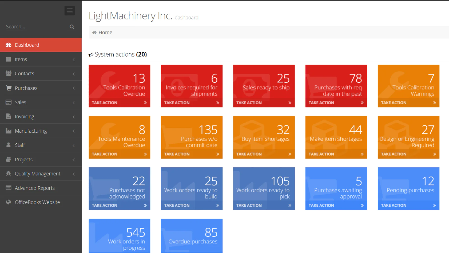Expand the Items menu chevron

click(74, 60)
